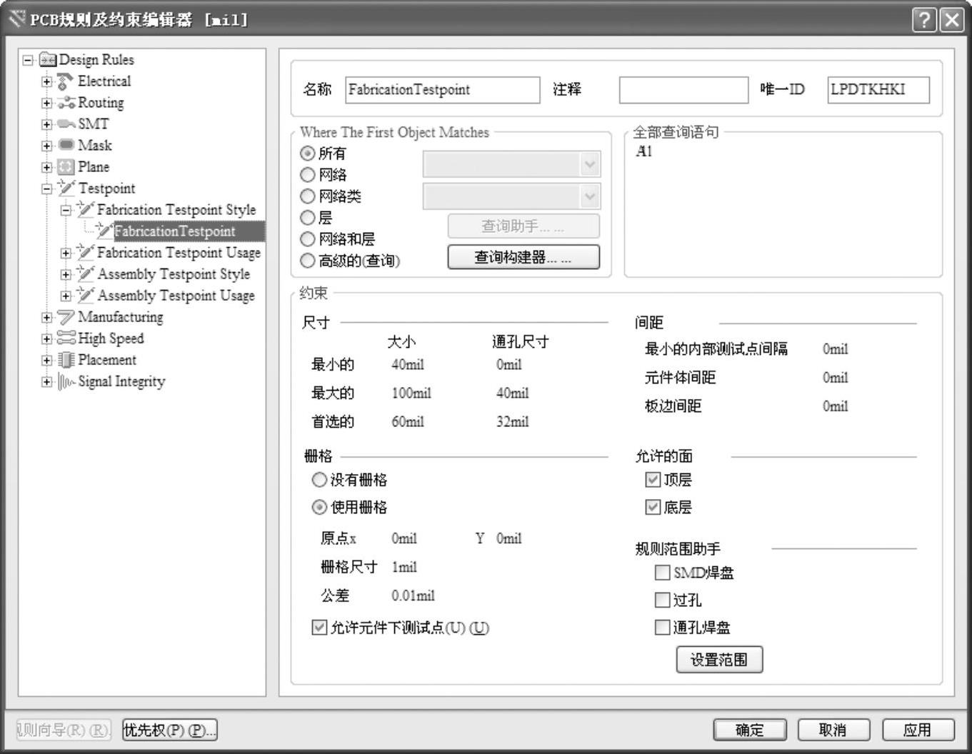Viewport: 972px width, 754px height.
Task: Expand the SMT tree node
Action: (x=47, y=124)
